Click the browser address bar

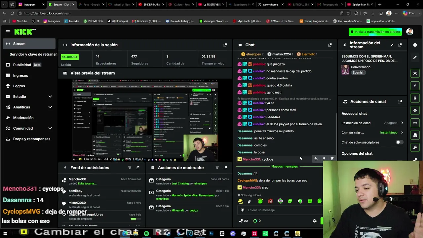point(178,13)
